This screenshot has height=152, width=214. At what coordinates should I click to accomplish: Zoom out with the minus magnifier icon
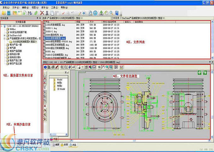pyautogui.click(x=66, y=67)
